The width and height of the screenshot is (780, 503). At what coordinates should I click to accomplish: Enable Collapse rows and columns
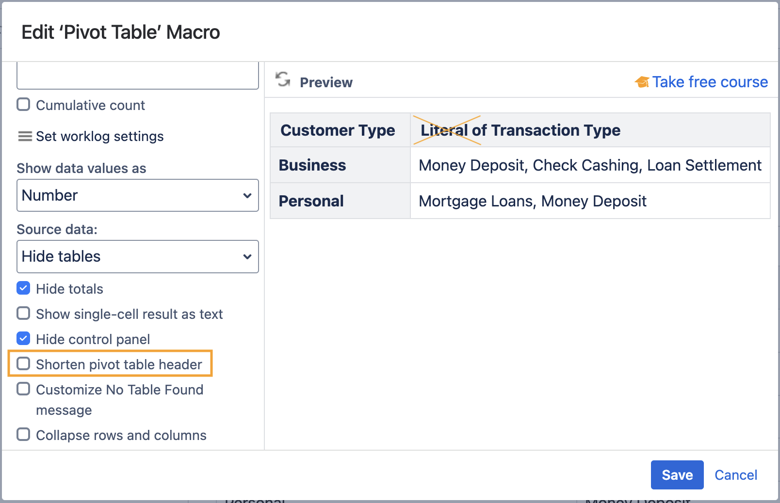[x=23, y=435]
